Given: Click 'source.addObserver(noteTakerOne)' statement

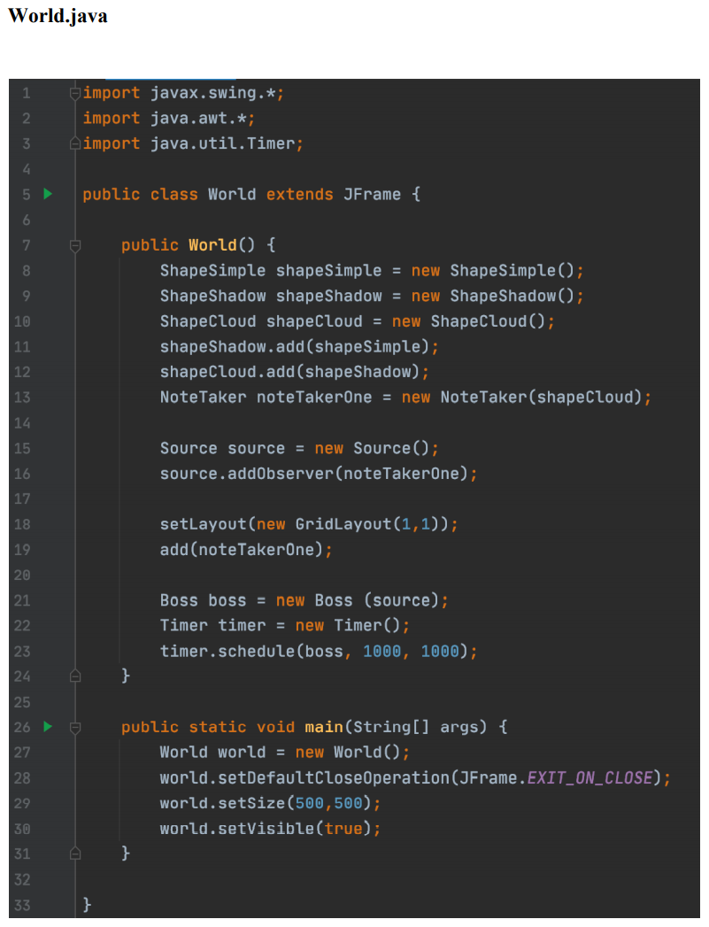Looking at the screenshot, I should coord(313,474).
